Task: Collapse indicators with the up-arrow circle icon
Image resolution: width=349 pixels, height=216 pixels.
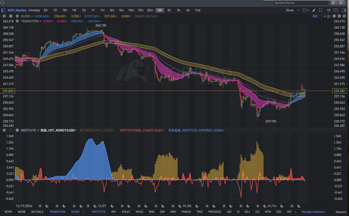Action: click(x=11, y=16)
